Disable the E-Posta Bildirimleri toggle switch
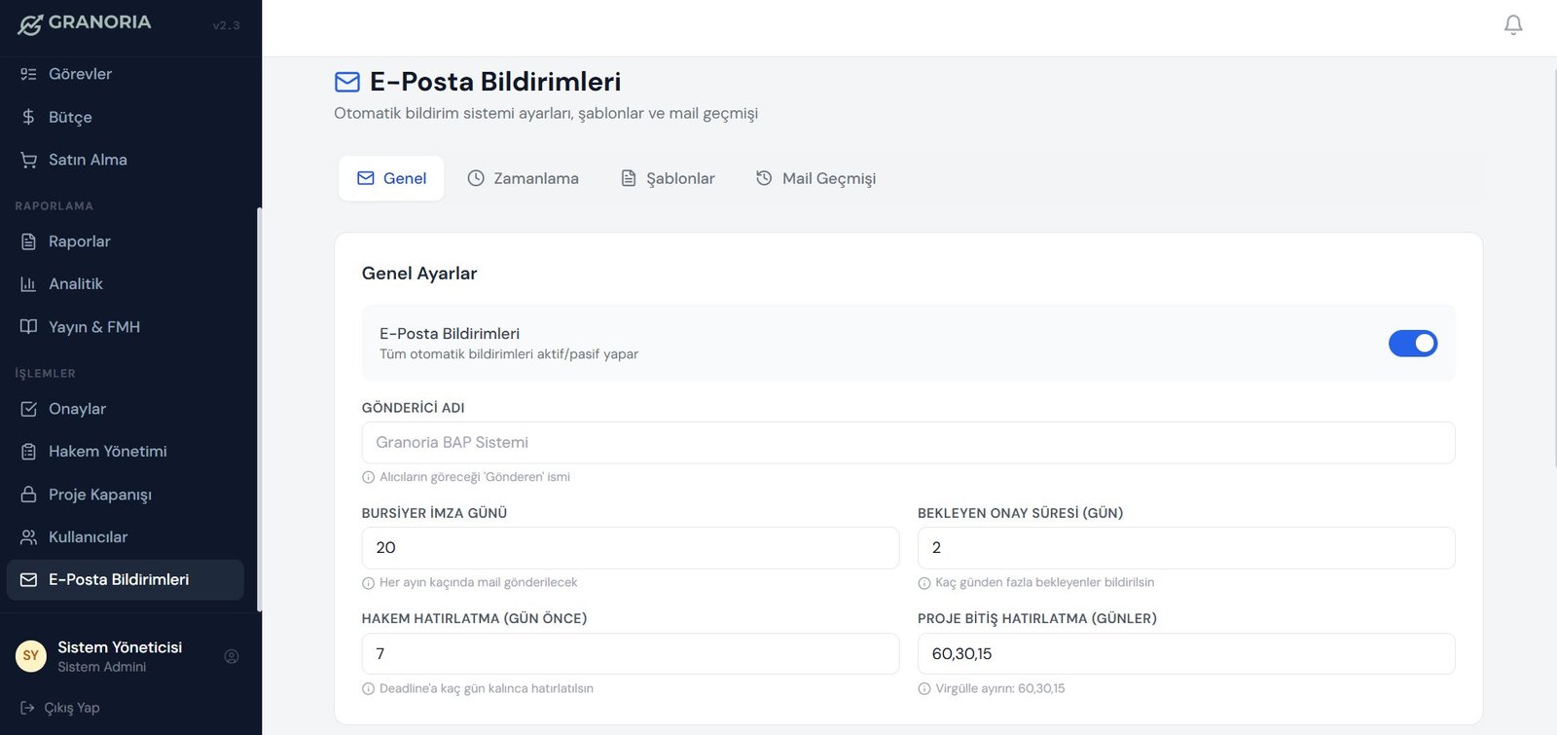This screenshot has height=735, width=1557. (1412, 343)
